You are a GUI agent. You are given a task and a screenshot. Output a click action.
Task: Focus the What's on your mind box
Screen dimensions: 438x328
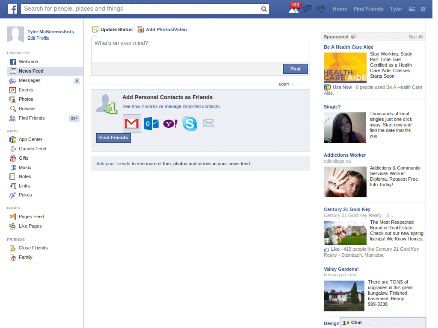(201, 50)
